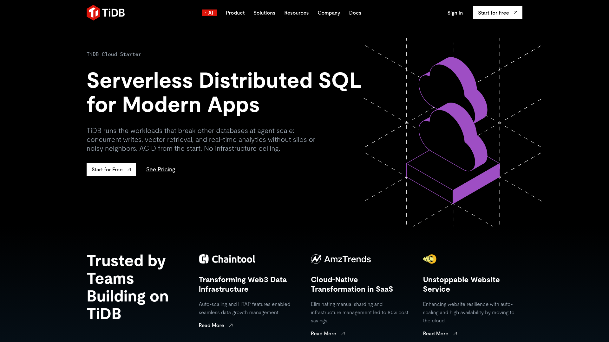Open Unstoppable Website Service heading

461,284
